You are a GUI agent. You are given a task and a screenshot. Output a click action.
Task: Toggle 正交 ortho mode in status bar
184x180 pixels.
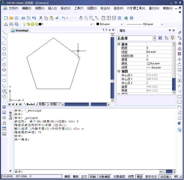click(84, 177)
